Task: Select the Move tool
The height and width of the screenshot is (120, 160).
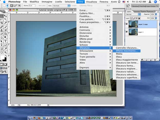Action: click(x=5, y=16)
